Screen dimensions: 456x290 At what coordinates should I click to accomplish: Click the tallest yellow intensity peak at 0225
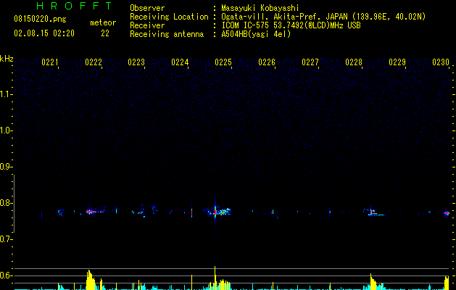tap(215, 278)
